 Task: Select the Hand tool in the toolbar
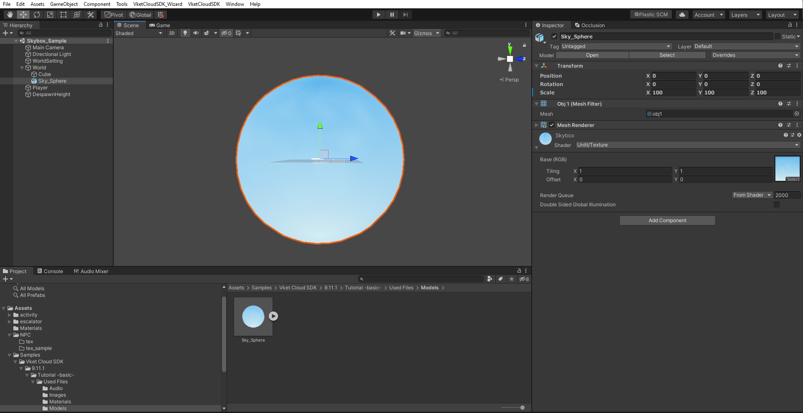[x=10, y=15]
